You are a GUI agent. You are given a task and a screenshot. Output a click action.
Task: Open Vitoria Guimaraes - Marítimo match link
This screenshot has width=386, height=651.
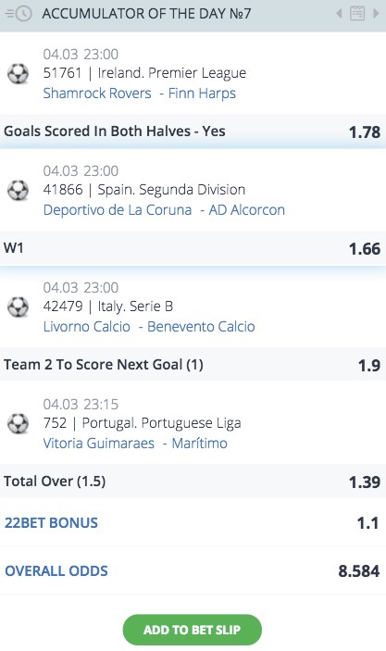[135, 444]
